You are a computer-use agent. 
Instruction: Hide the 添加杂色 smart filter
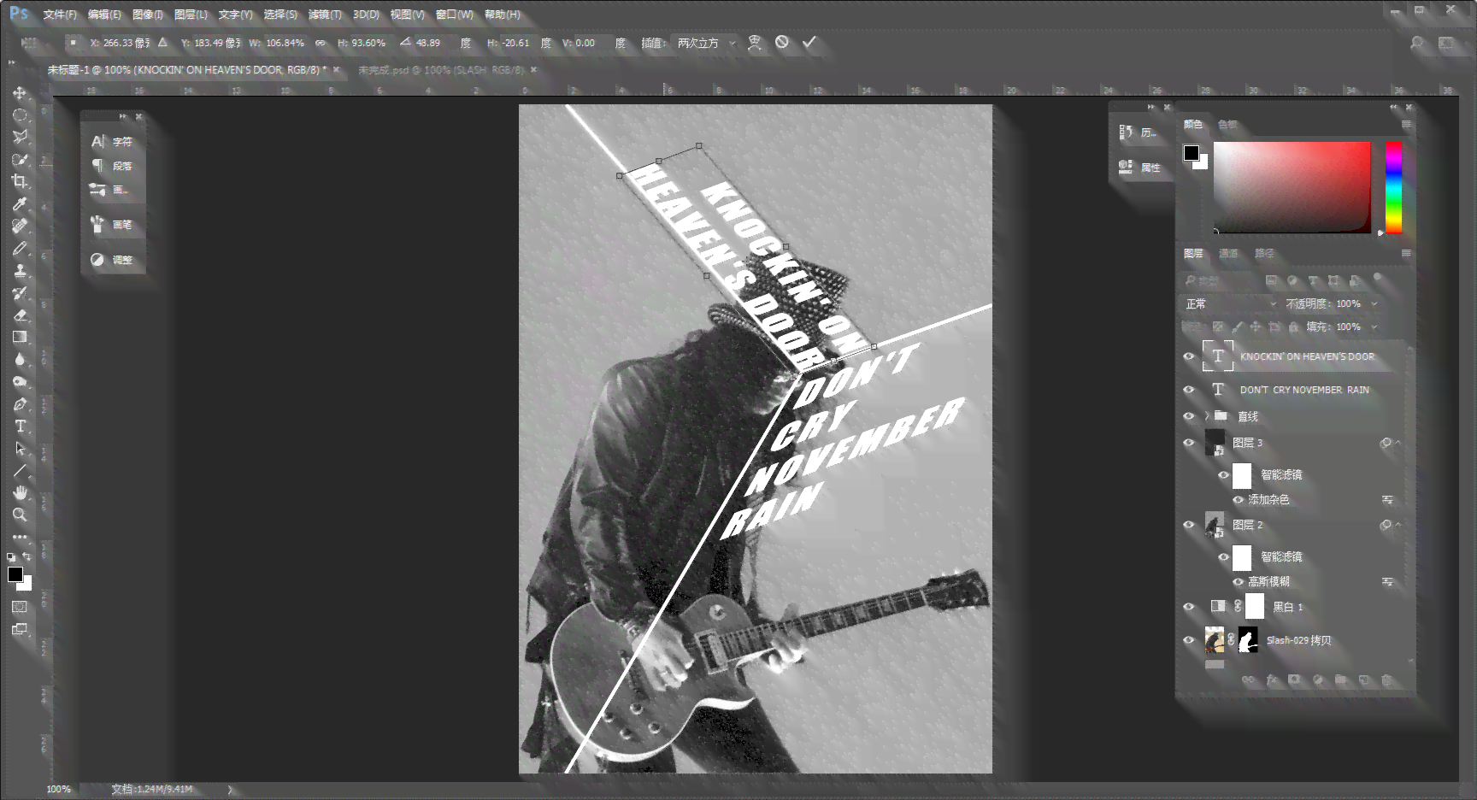pos(1238,500)
